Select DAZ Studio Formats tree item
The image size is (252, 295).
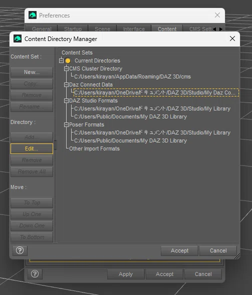[93, 100]
